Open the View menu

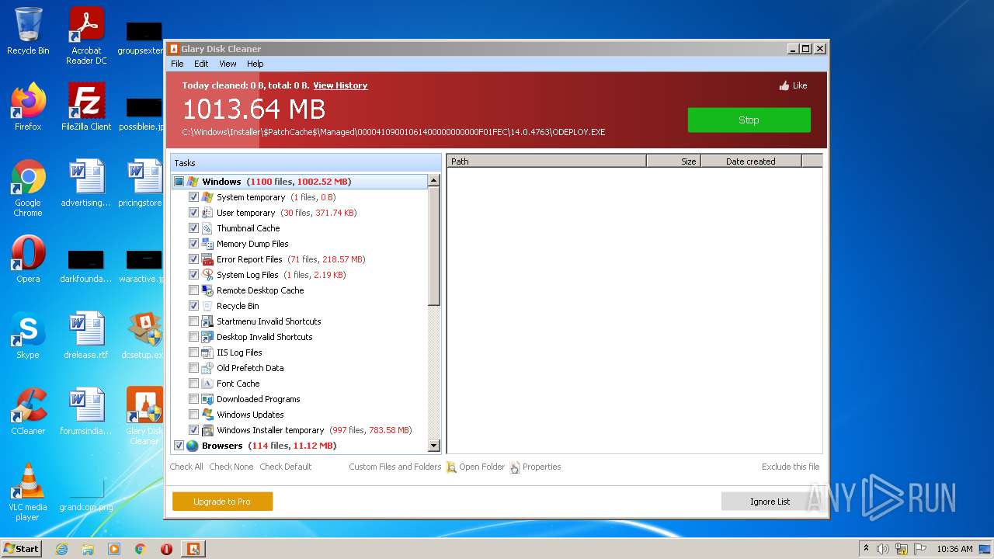228,64
